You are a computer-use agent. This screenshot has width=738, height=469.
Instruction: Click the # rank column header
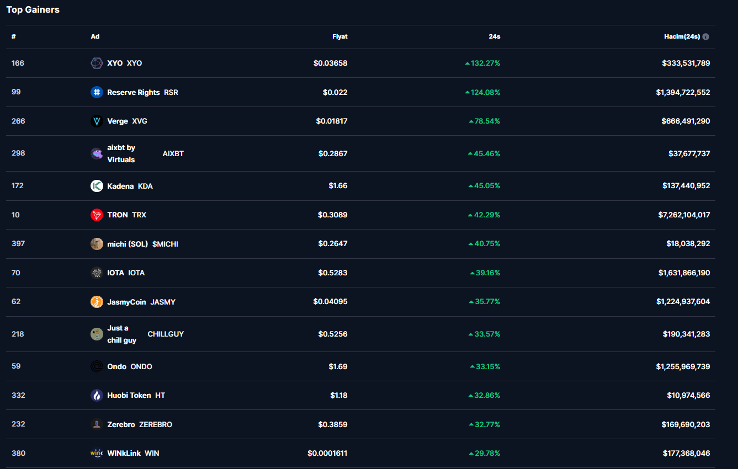14,37
